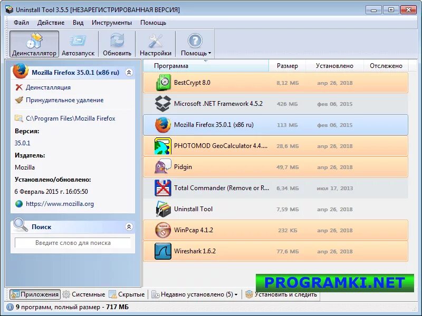Open the Действие menu
The image size is (422, 316).
point(51,23)
